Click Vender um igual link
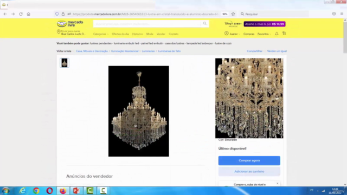The image size is (347, 195). 277,51
